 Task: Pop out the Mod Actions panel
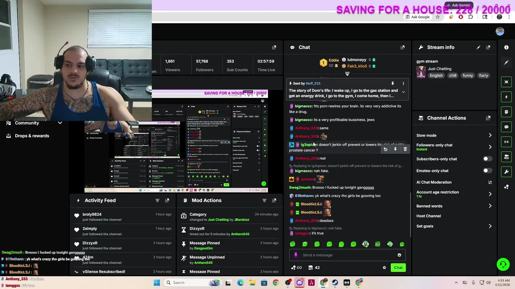274,200
